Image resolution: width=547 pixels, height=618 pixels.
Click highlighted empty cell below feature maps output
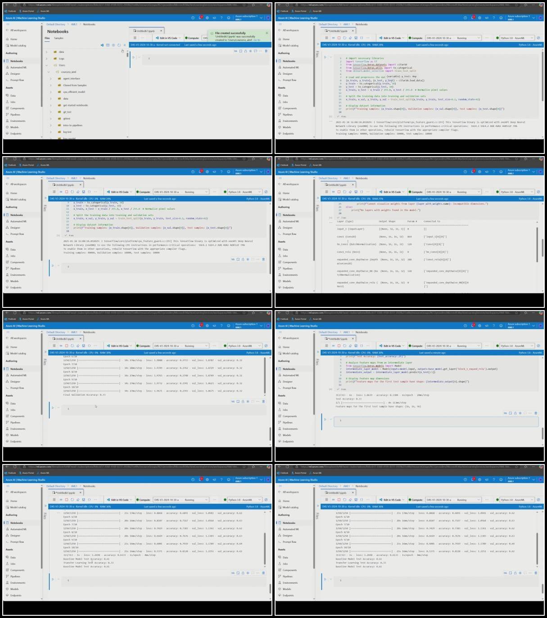pos(436,421)
